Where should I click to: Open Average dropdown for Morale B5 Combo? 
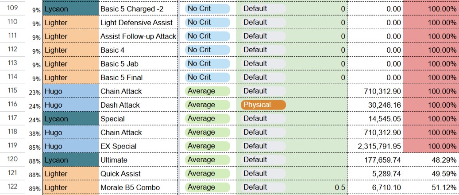point(207,187)
